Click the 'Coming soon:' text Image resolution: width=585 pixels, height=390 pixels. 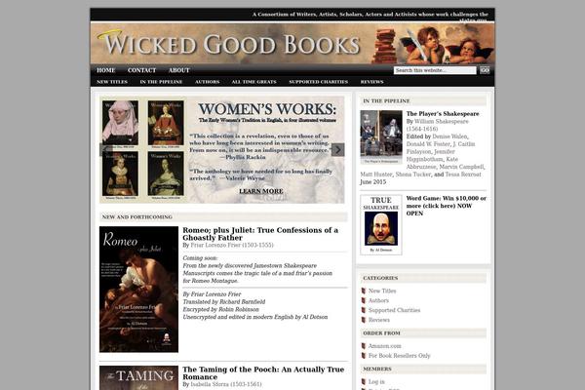point(200,257)
